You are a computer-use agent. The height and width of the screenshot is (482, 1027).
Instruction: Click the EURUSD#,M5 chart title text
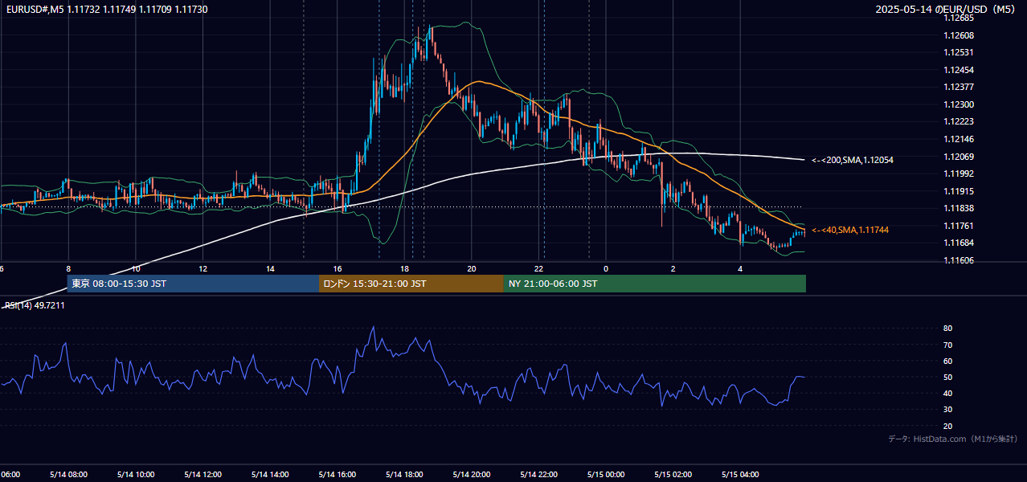coord(105,9)
